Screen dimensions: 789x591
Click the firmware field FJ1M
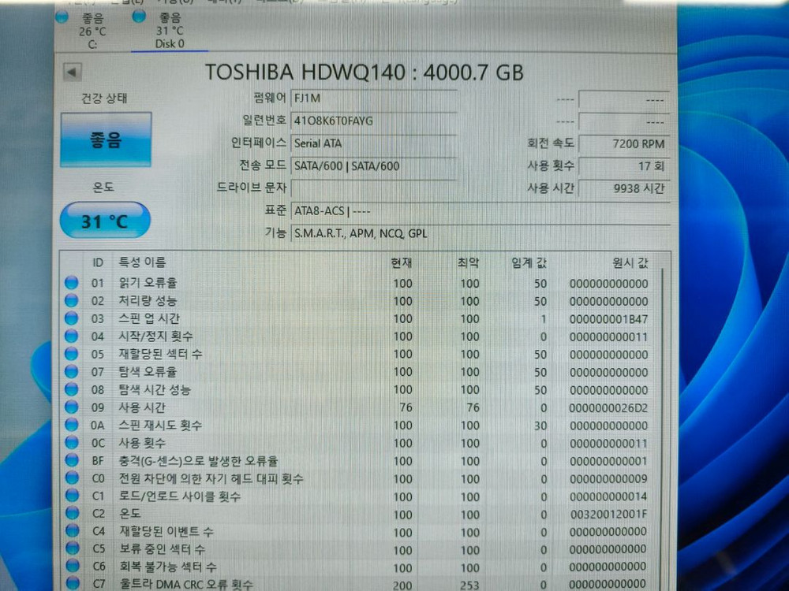374,98
